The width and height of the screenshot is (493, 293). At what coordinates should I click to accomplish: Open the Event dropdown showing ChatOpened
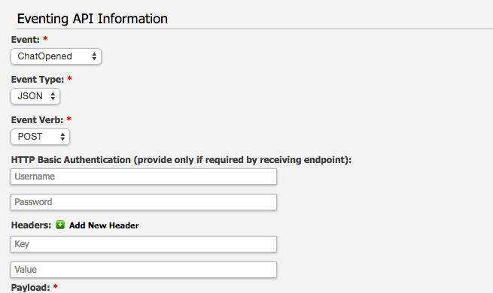tap(56, 56)
